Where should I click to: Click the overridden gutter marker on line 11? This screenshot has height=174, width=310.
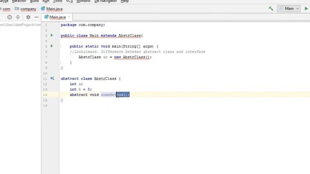coord(52,78)
